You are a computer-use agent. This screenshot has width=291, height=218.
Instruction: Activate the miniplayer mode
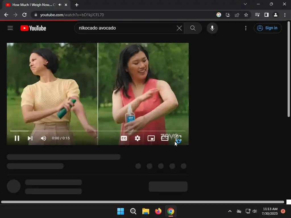click(151, 138)
